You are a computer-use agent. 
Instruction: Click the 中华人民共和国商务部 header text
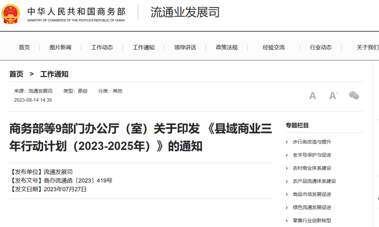click(x=77, y=12)
